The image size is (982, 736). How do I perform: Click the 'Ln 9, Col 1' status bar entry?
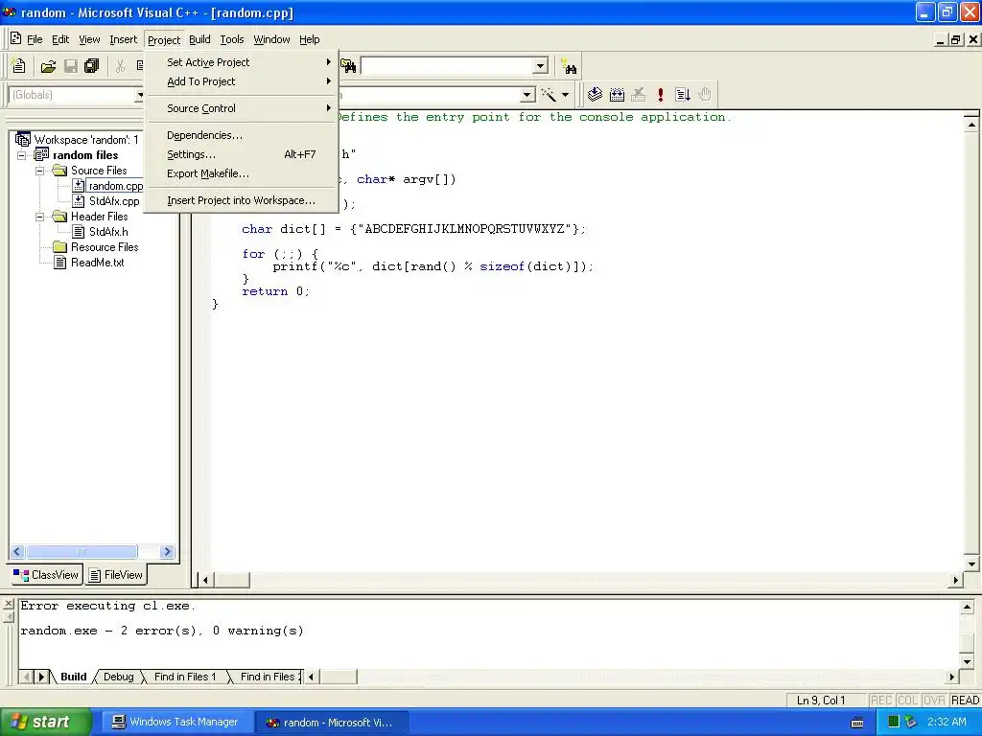[x=821, y=701]
